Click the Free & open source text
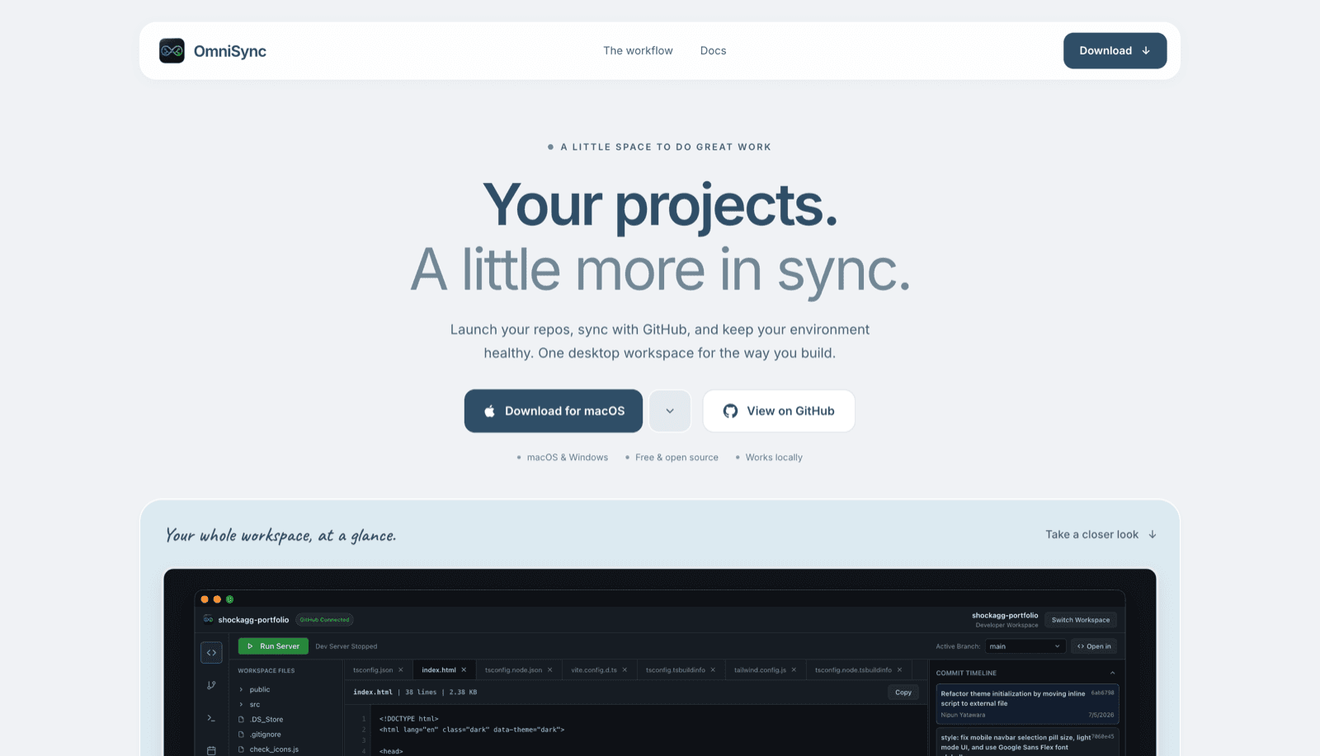Viewport: 1320px width, 756px height. [x=676, y=458]
